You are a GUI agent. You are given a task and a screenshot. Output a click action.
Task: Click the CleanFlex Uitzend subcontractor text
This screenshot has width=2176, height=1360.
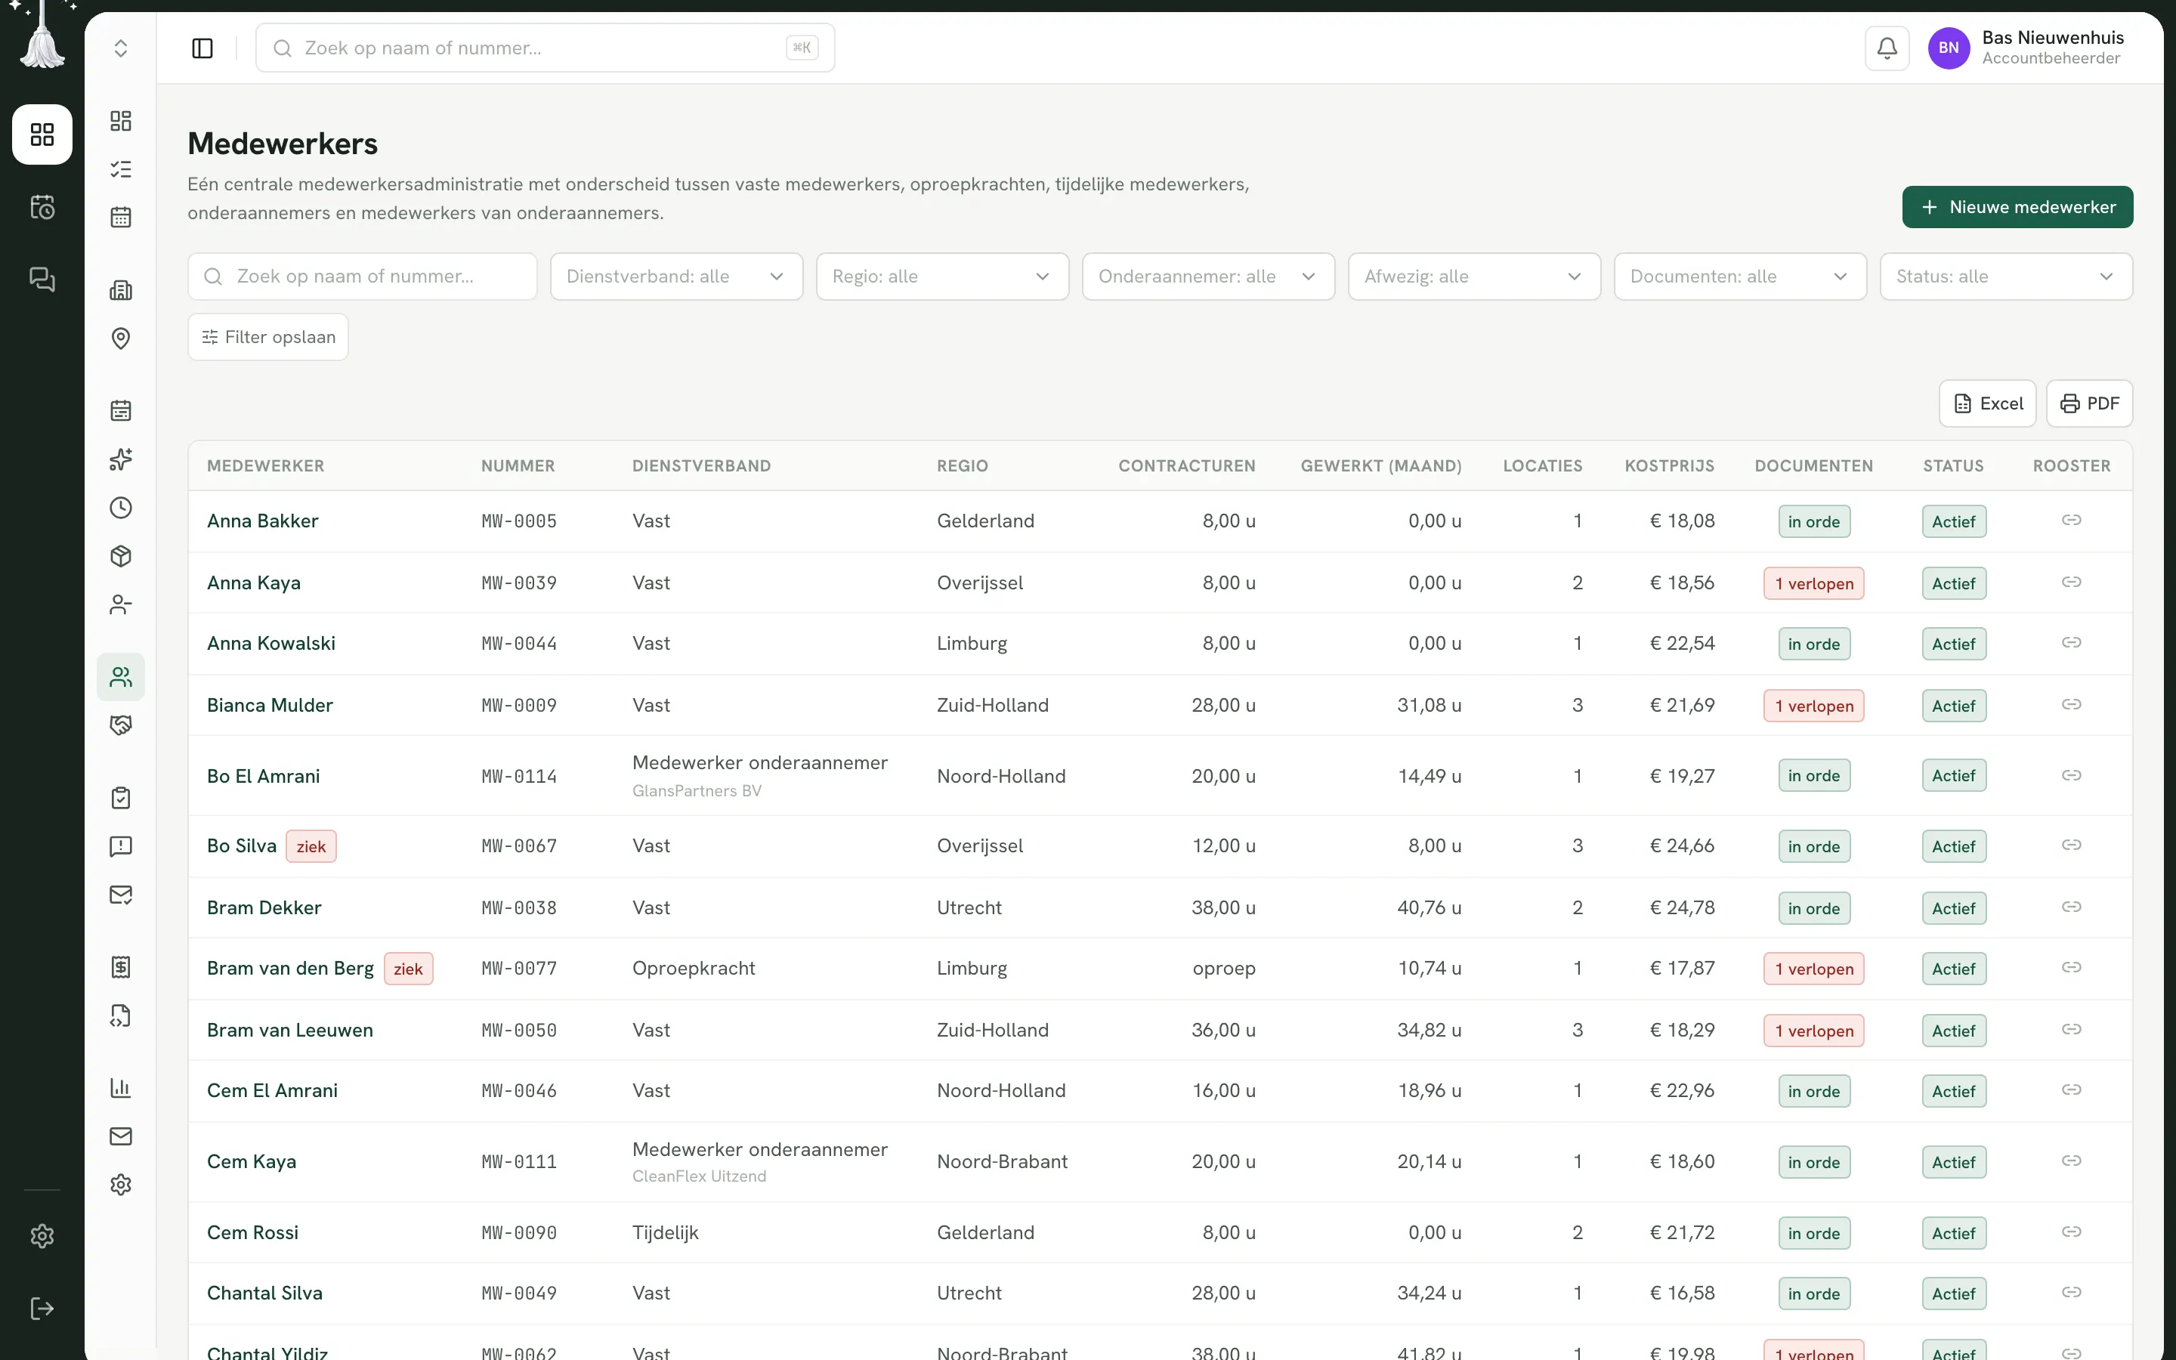click(700, 1176)
